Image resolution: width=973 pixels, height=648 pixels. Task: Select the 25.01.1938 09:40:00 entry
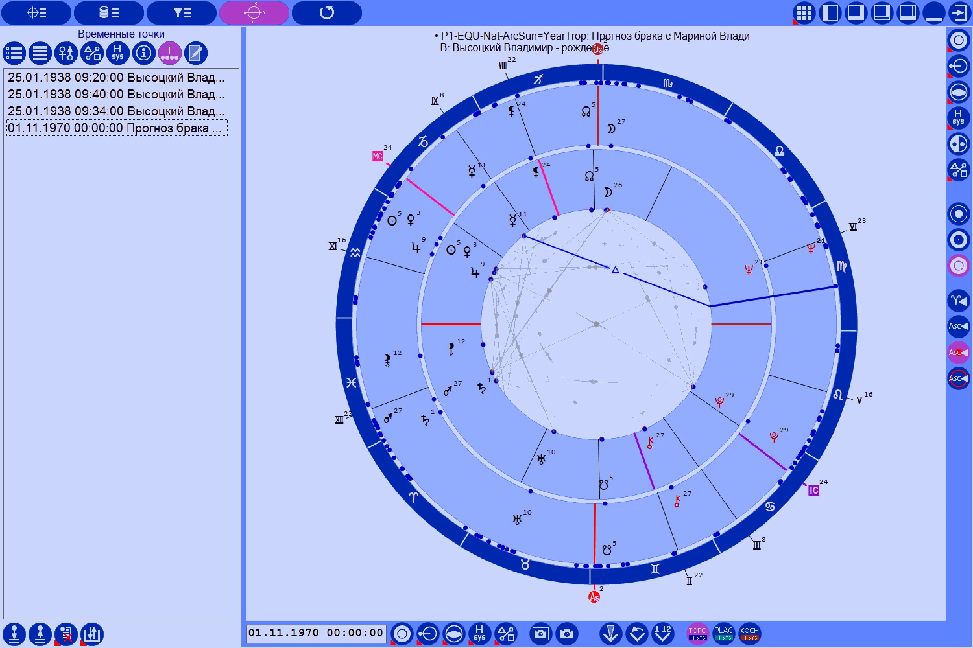(116, 94)
